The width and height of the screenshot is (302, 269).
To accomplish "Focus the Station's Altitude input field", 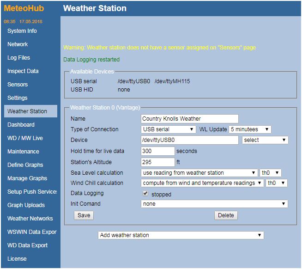I will 158,162.
